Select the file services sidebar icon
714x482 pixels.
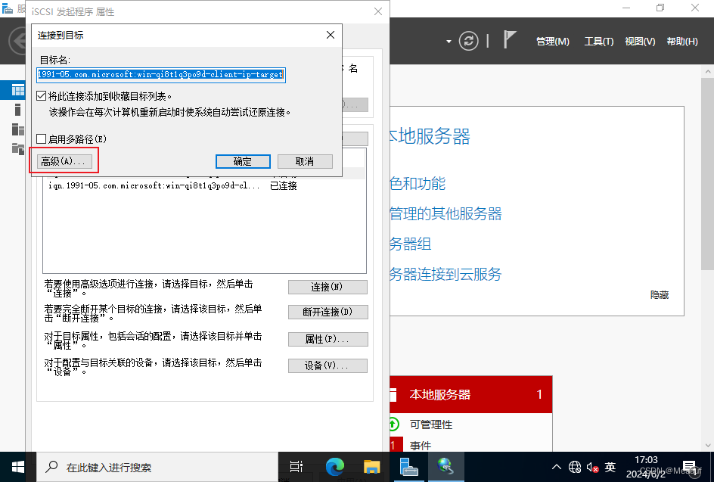[x=18, y=148]
